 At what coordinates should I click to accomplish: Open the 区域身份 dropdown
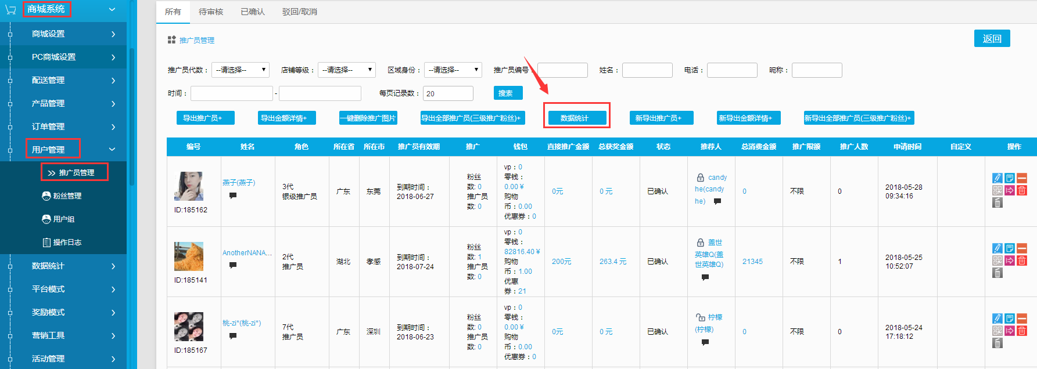[453, 70]
